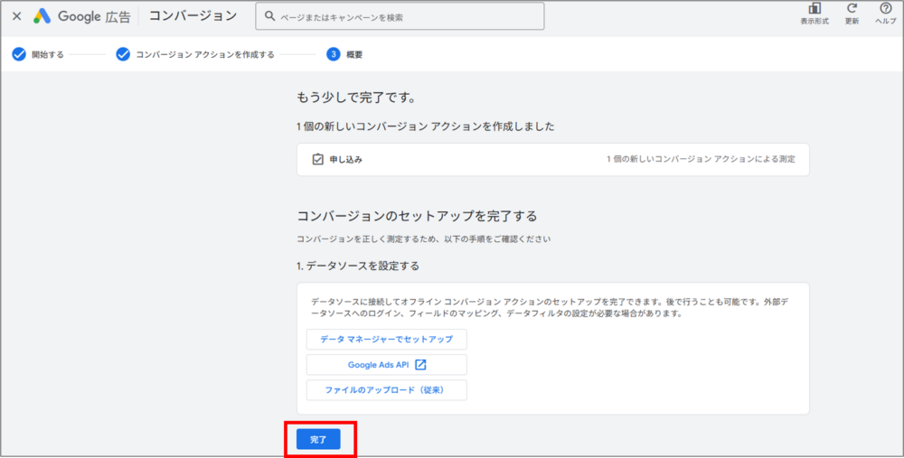904x458 pixels.
Task: Click the step 3 number circle
Action: click(334, 54)
